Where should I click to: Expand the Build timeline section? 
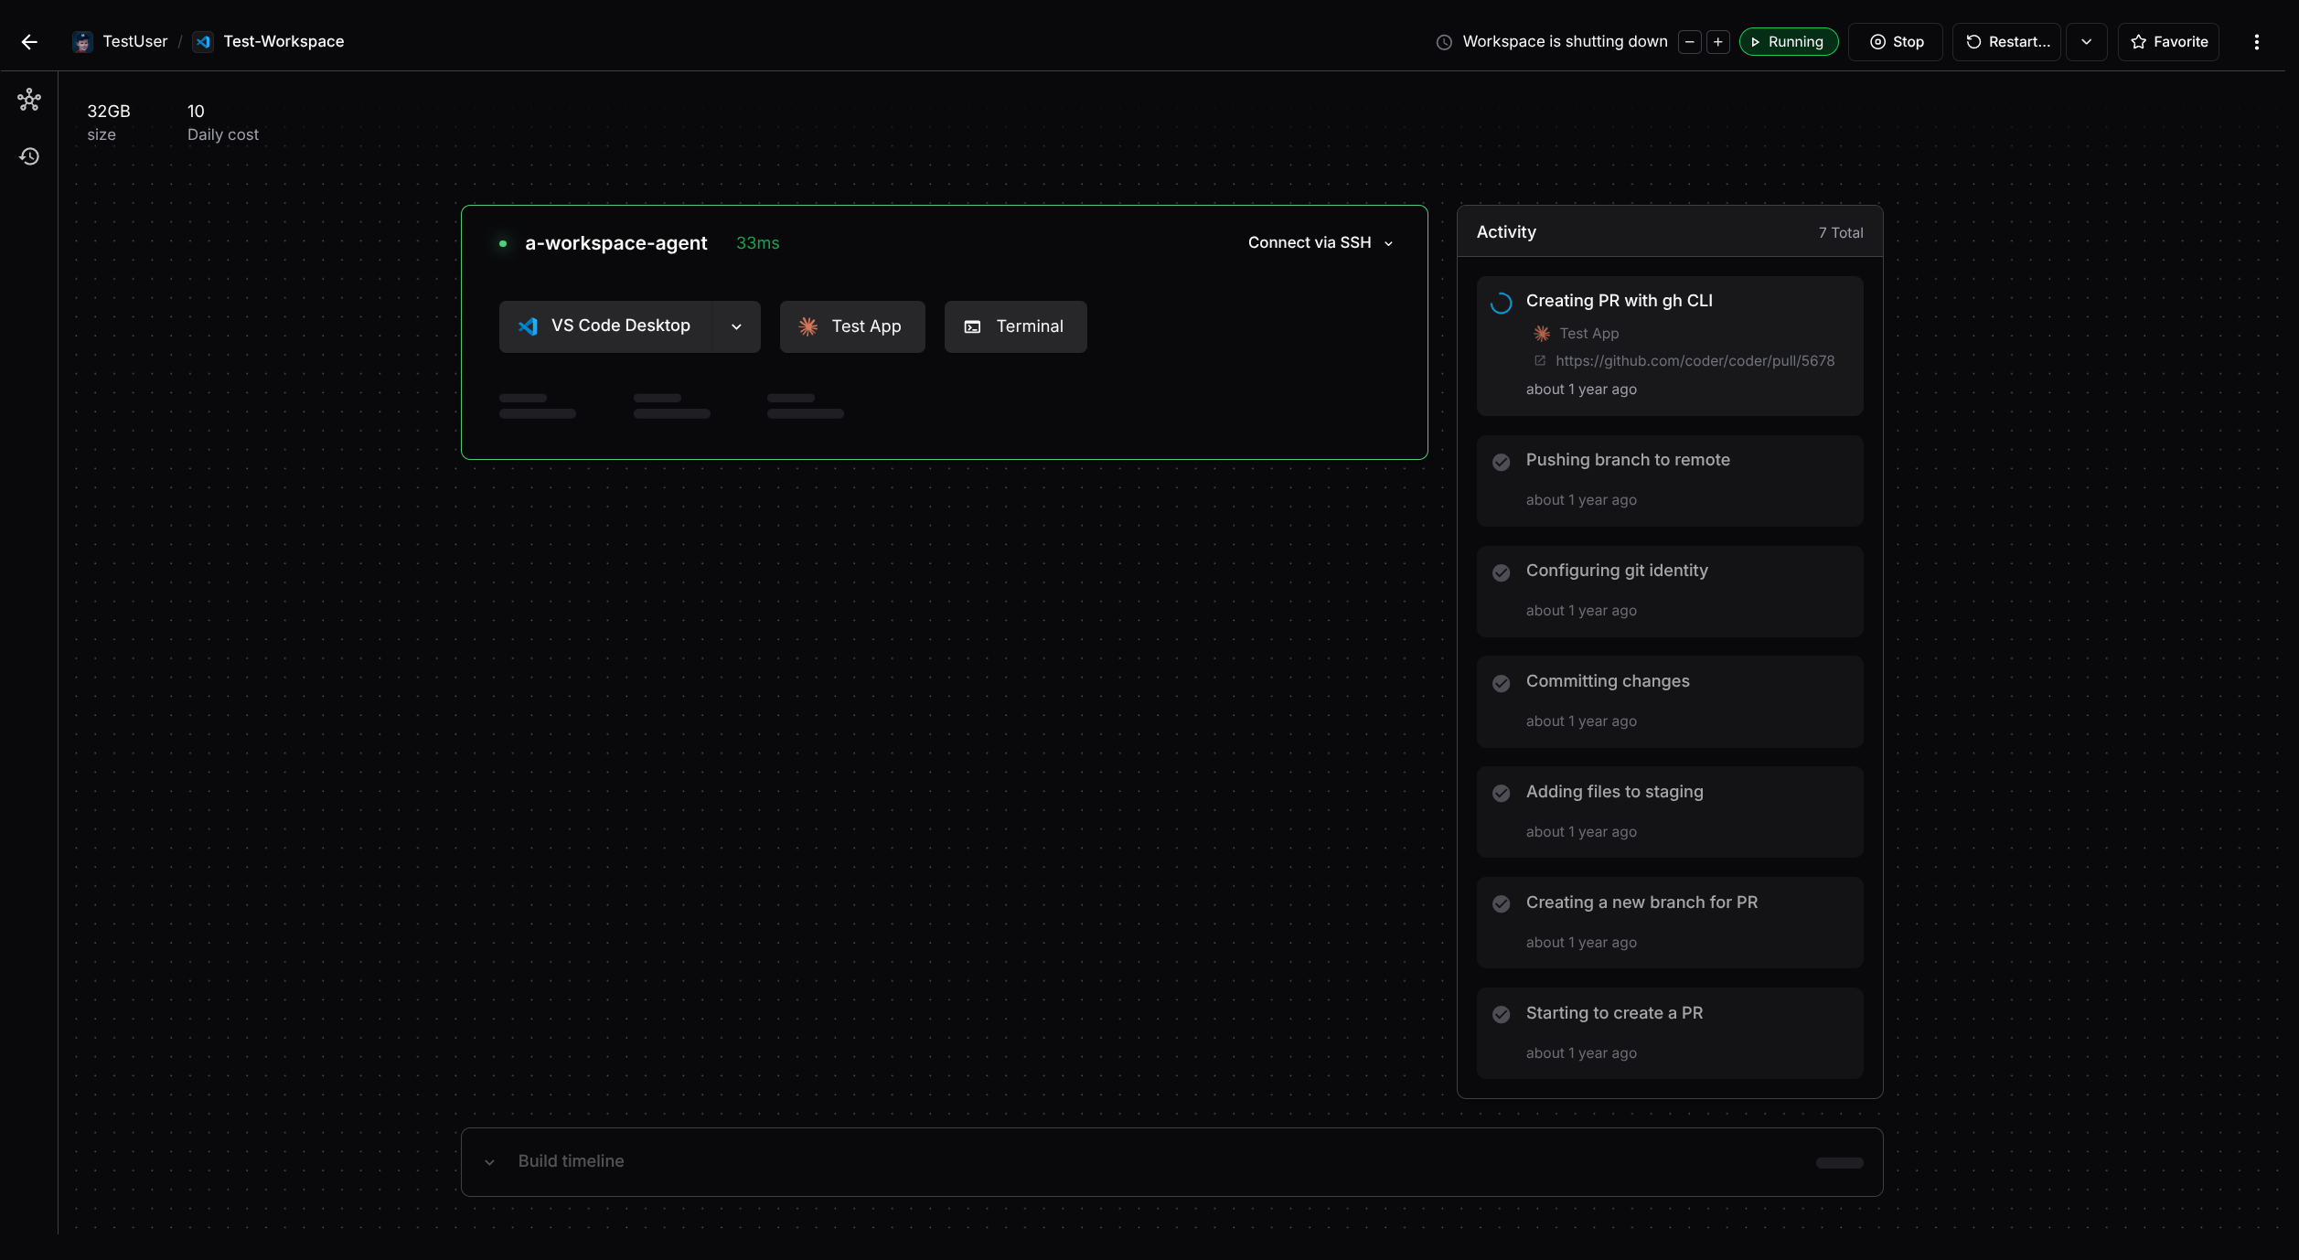[x=572, y=1161]
